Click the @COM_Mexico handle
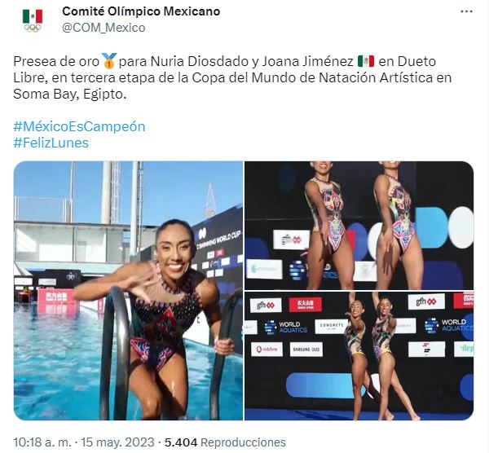This screenshot has height=453, width=498. (104, 28)
